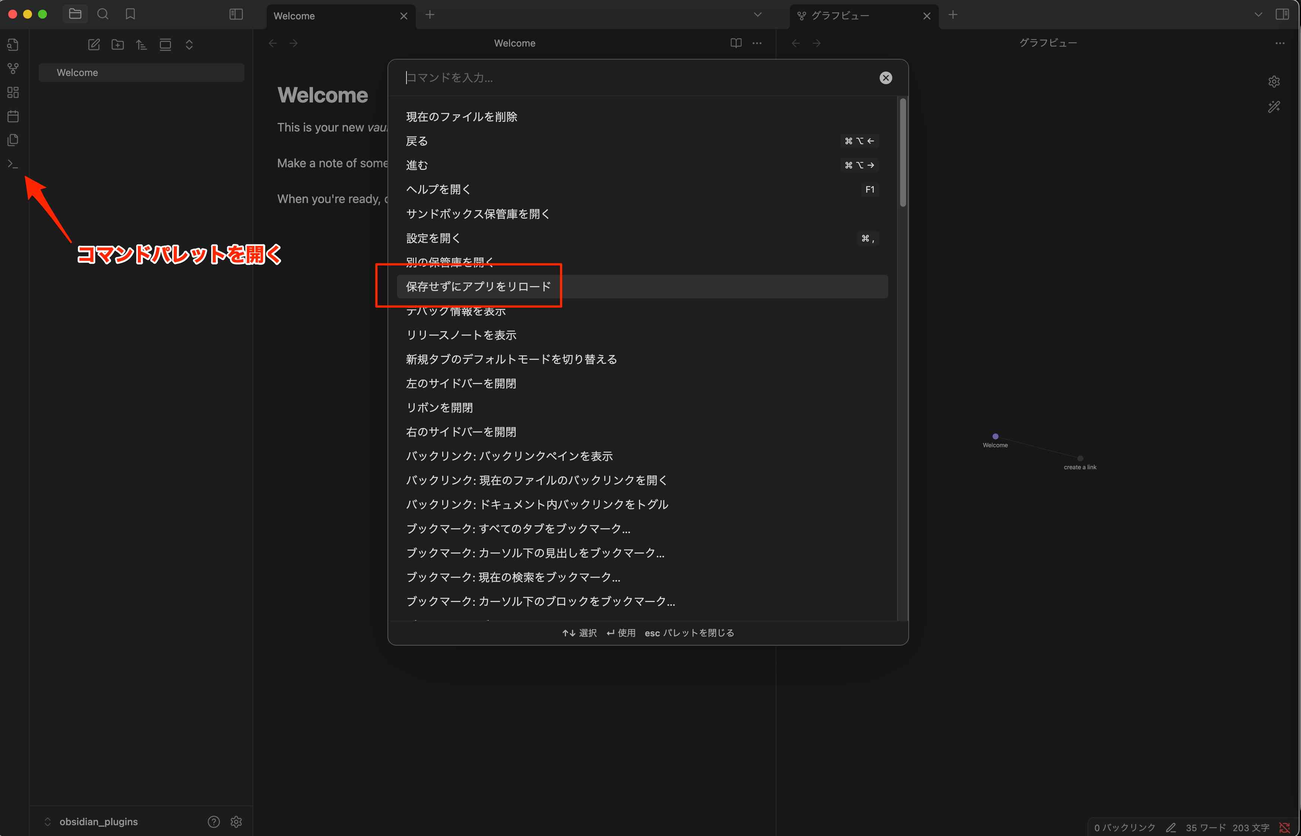Expand the vault switcher obsidian_plugins
This screenshot has width=1301, height=836.
pyautogui.click(x=98, y=821)
